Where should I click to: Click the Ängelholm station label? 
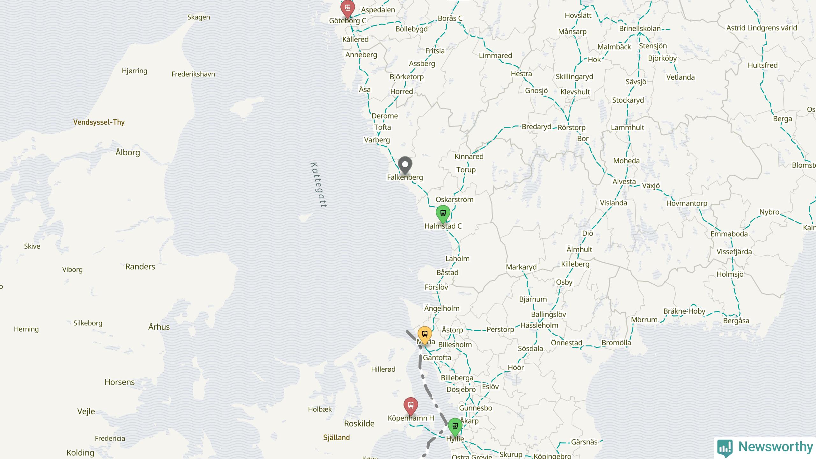442,308
